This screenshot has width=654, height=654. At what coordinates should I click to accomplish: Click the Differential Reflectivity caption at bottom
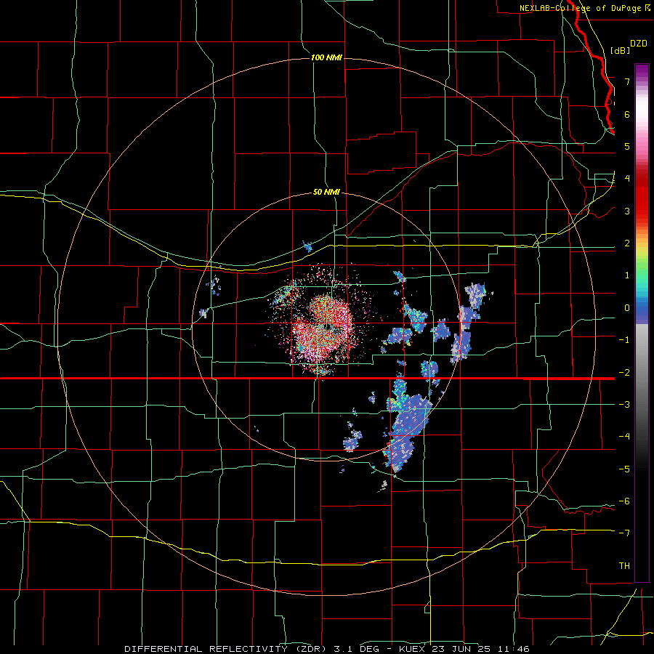pos(327,649)
